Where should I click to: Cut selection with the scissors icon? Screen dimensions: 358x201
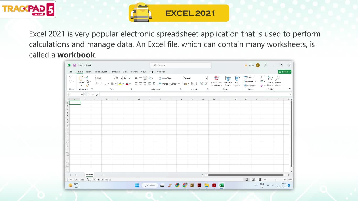[87, 77]
